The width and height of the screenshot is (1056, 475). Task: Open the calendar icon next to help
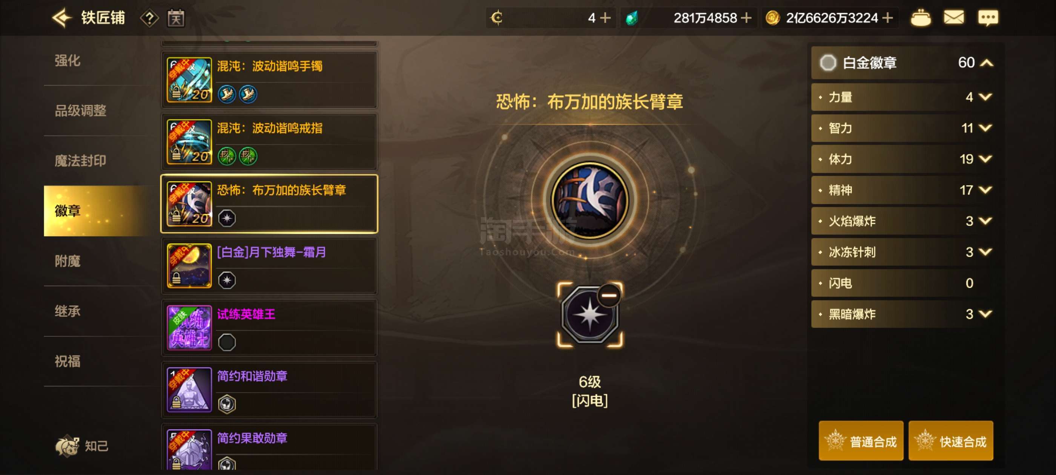(x=176, y=18)
